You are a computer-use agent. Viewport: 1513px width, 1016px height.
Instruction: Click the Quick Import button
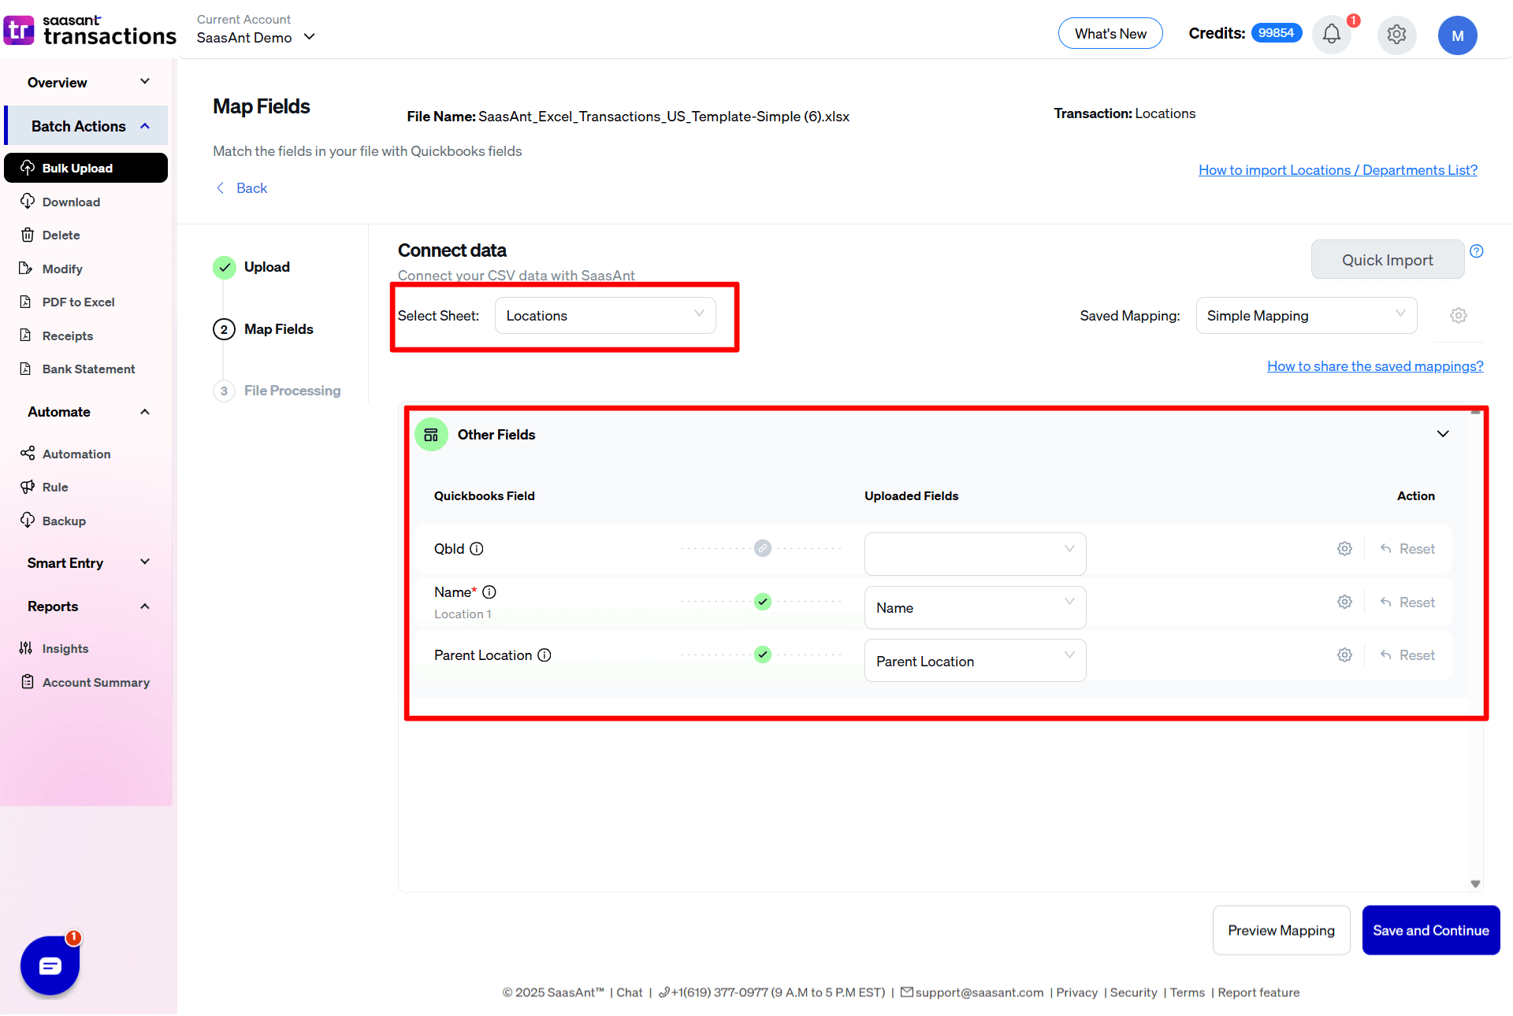(1387, 260)
